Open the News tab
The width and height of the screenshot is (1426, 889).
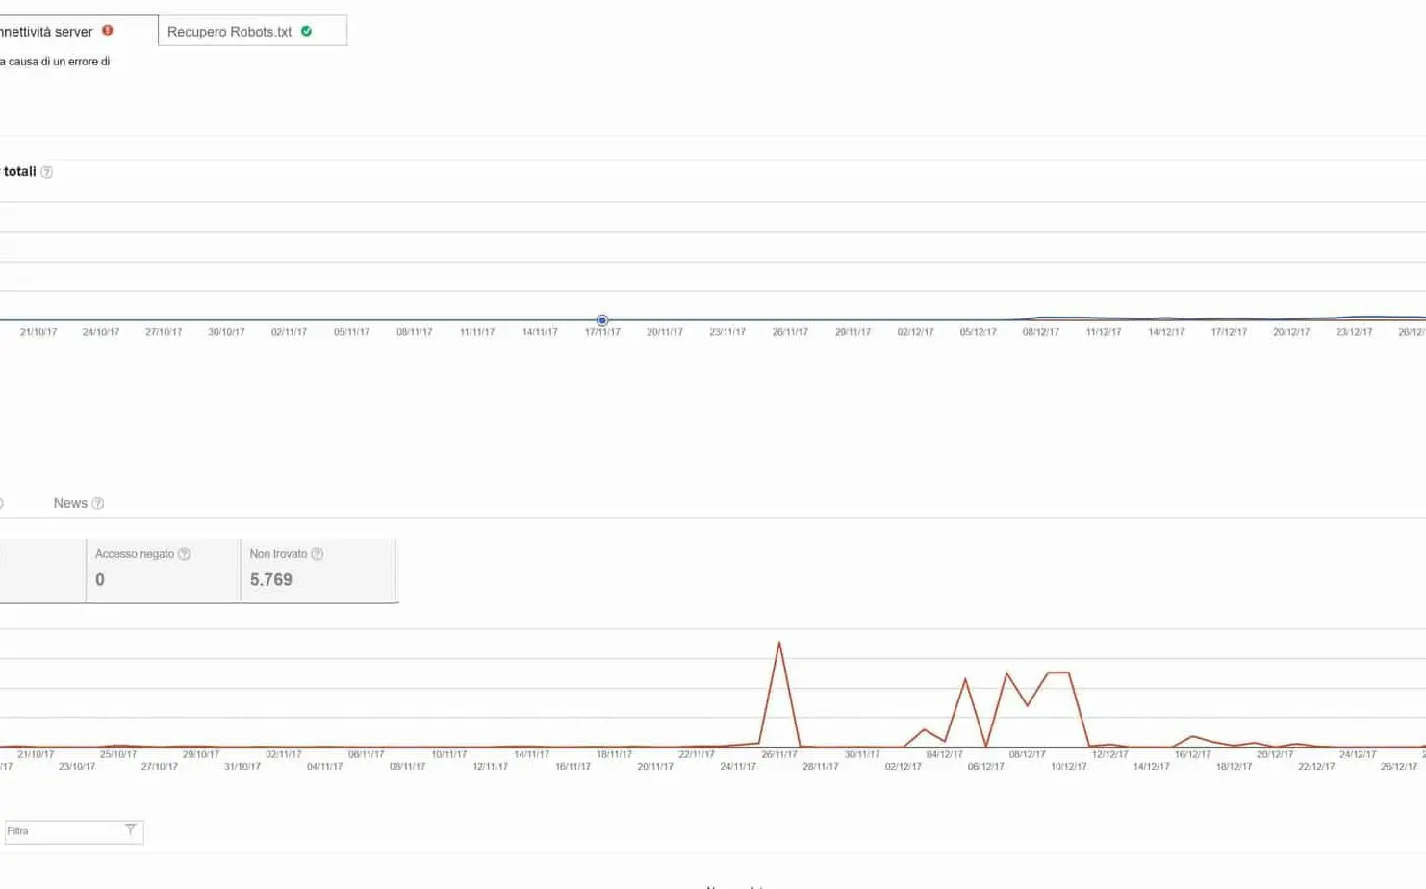coord(70,503)
